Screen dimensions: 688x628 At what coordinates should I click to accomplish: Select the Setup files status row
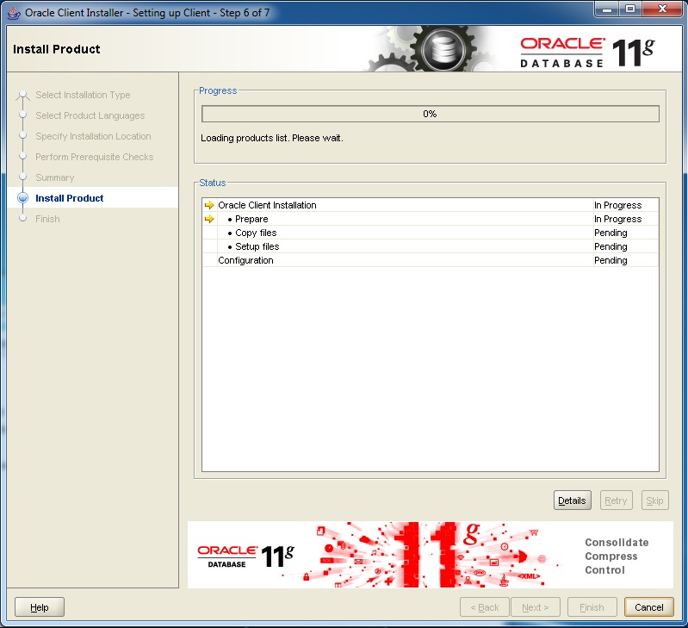(x=431, y=246)
